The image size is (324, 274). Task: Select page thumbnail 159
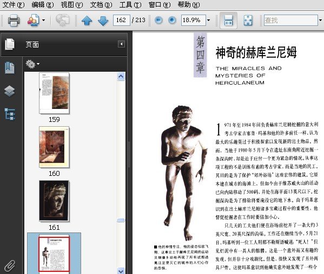coord(54,93)
